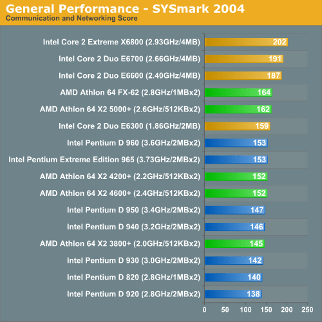The height and width of the screenshot is (322, 322).
Task: Select the label Intel Pentium Extreme Edition 965
Action: 104,160
